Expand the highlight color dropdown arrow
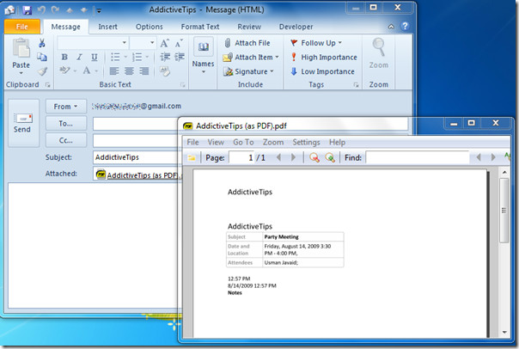The height and width of the screenshot is (349, 519). point(75,70)
